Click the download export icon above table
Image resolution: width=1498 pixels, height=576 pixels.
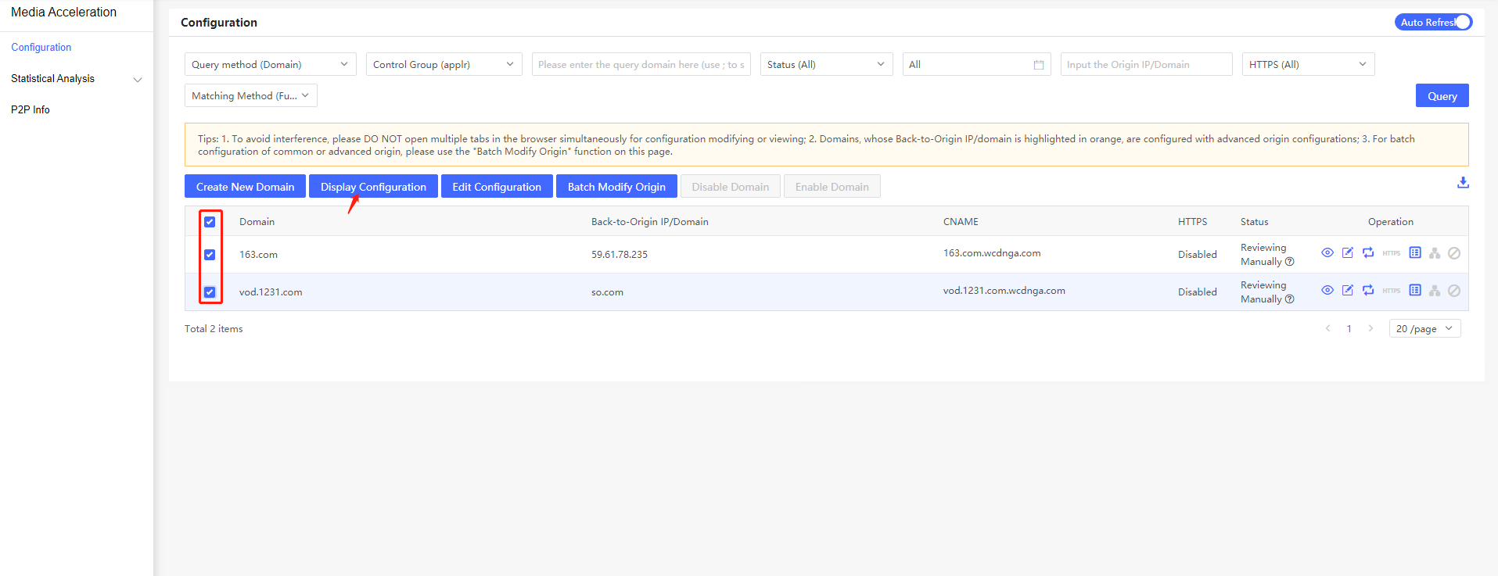point(1463,182)
